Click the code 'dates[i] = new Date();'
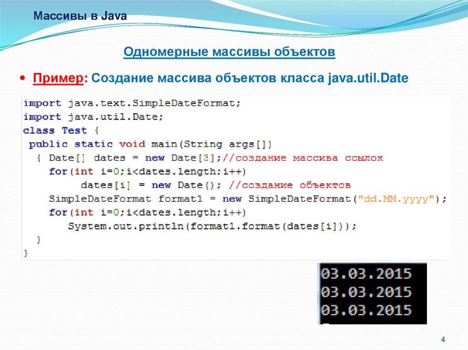Image resolution: width=468 pixels, height=350 pixels. [x=151, y=185]
